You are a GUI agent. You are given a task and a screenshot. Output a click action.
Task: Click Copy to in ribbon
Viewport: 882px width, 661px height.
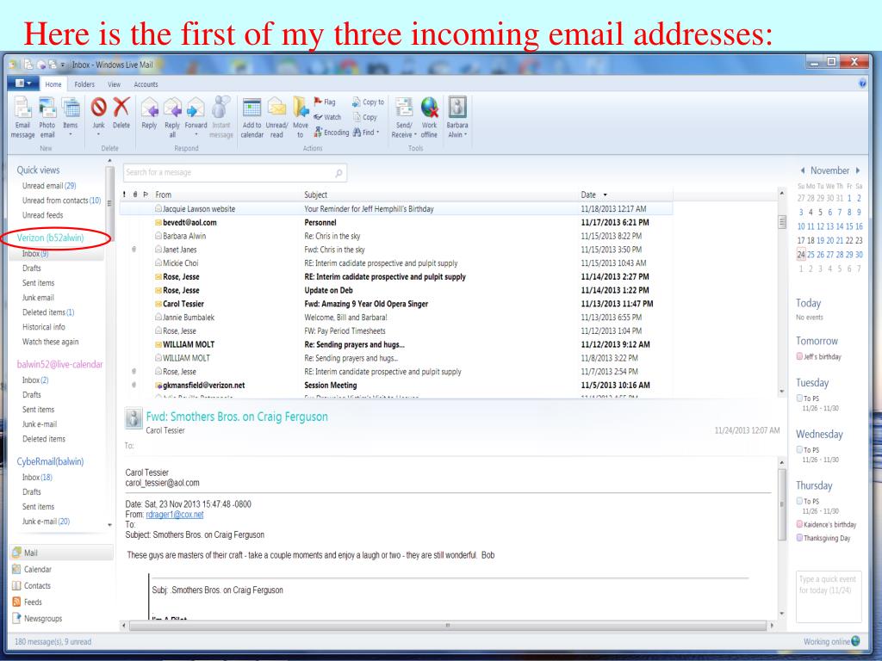point(369,102)
